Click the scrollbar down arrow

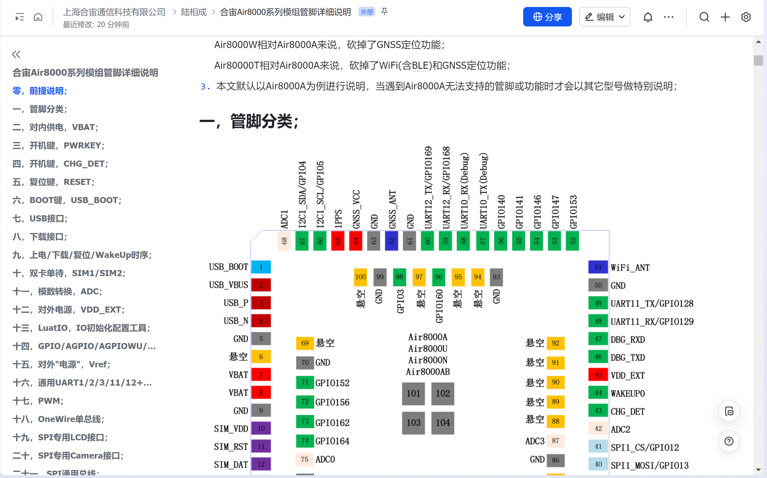(x=758, y=470)
